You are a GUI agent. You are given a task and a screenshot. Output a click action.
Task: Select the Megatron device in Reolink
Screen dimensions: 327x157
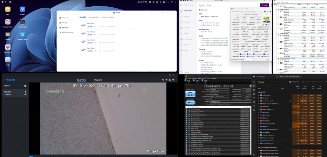(x=15, y=93)
